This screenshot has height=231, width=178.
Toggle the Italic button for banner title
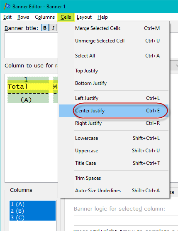(x=53, y=28)
